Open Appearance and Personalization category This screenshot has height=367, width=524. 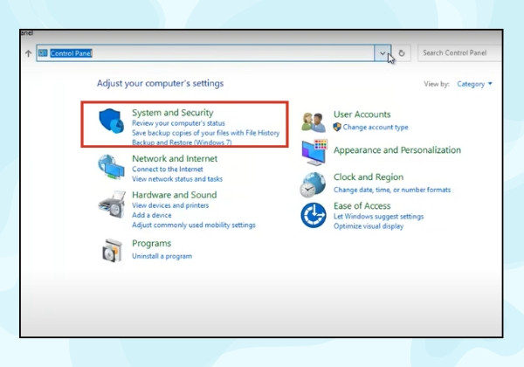tap(397, 150)
